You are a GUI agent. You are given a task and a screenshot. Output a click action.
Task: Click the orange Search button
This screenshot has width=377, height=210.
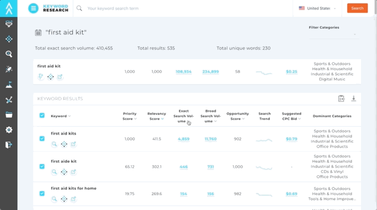click(x=357, y=8)
